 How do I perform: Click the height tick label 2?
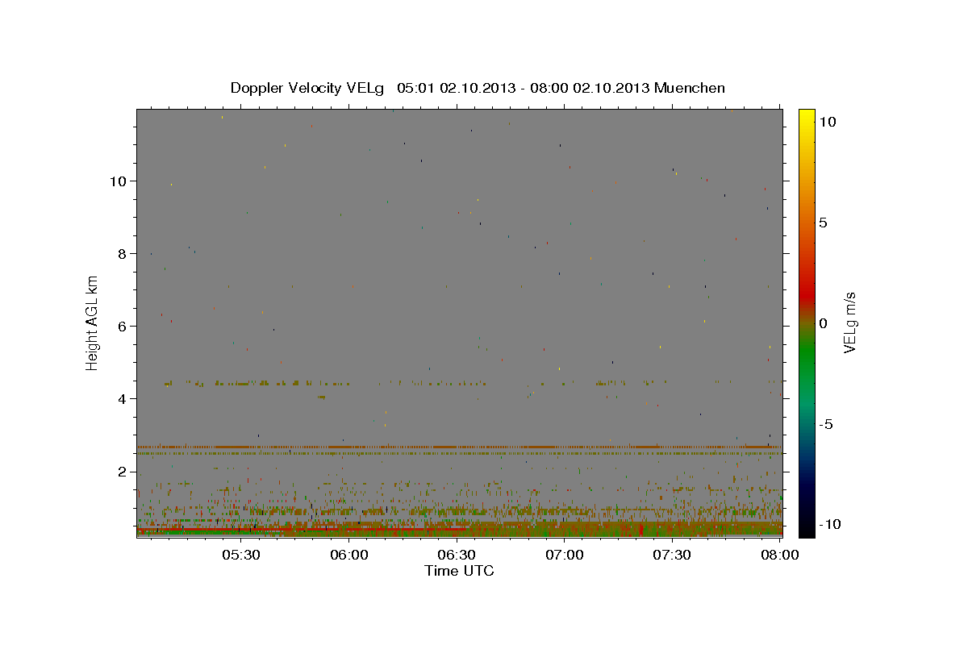pyautogui.click(x=123, y=471)
